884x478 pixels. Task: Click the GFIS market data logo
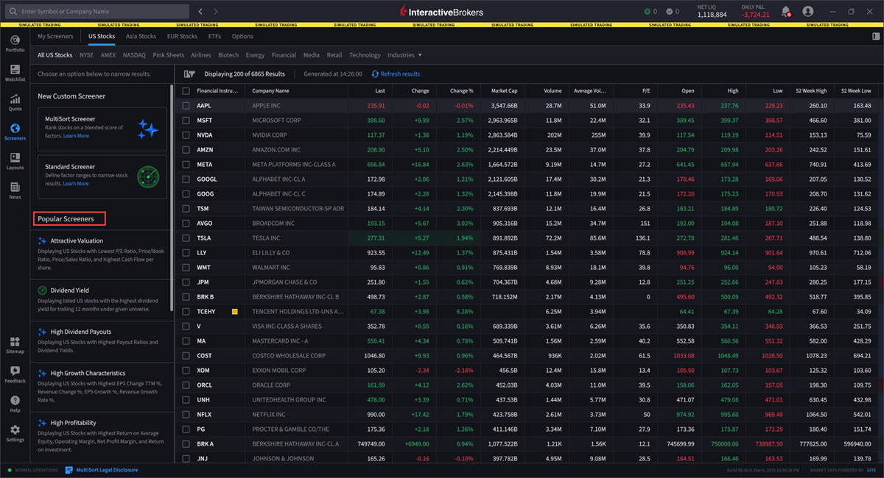[871, 470]
